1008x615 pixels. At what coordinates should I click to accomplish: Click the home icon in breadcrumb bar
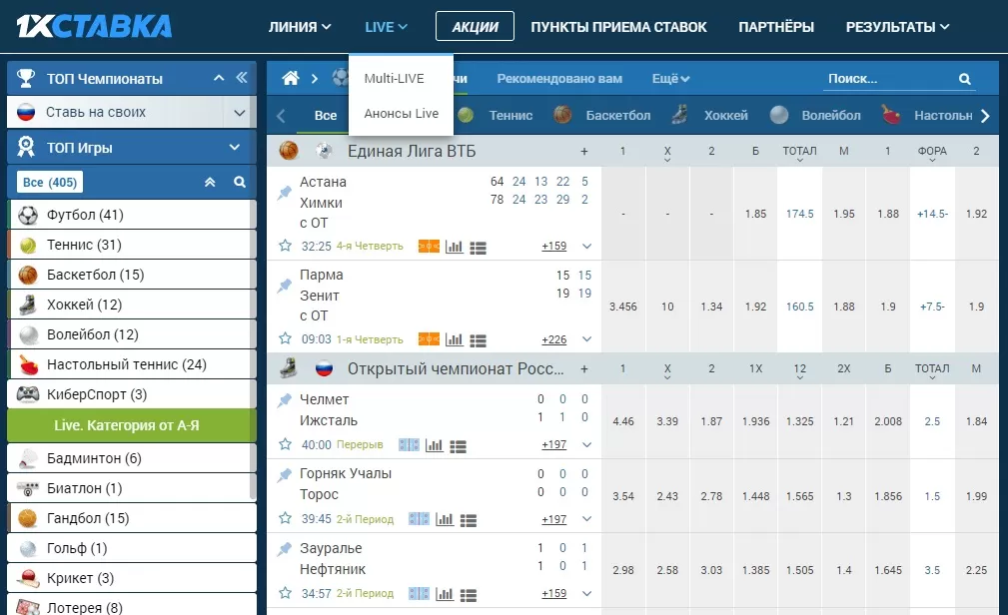point(291,76)
